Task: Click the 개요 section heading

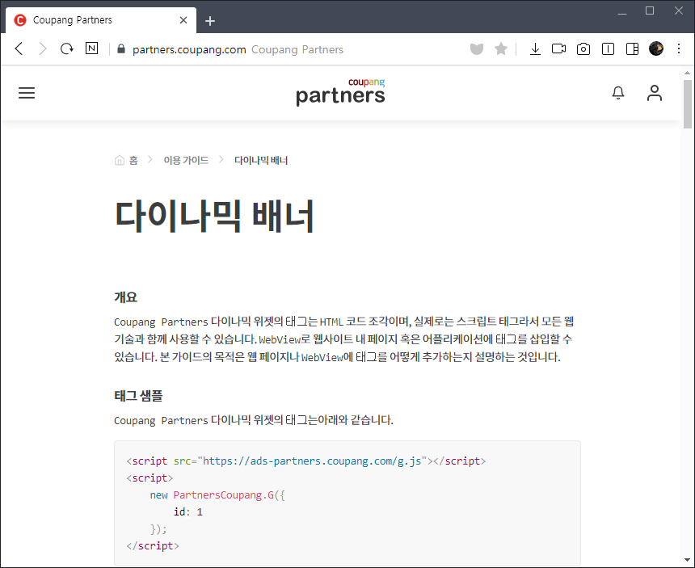Action: click(126, 297)
